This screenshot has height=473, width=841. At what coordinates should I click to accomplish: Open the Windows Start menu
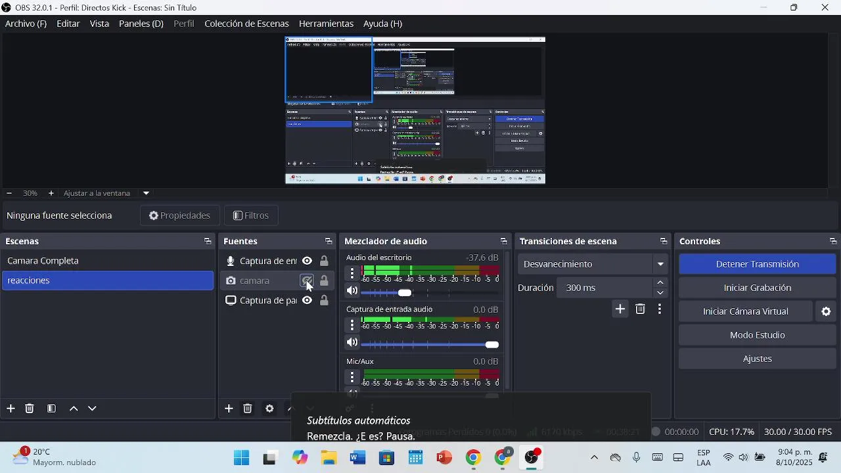pos(242,458)
